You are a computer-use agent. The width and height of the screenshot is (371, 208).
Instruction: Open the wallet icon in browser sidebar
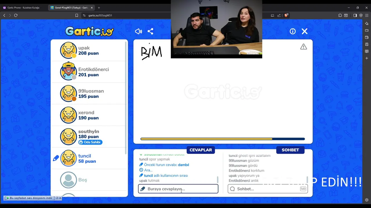367,37
